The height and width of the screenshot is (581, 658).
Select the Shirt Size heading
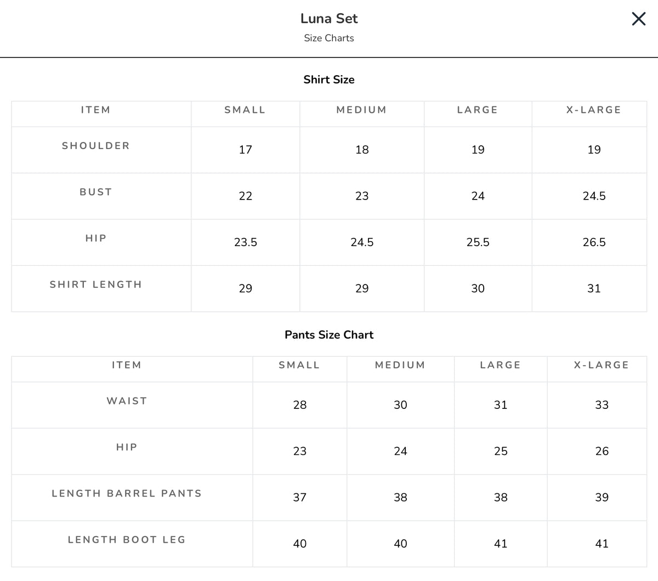[x=329, y=79]
